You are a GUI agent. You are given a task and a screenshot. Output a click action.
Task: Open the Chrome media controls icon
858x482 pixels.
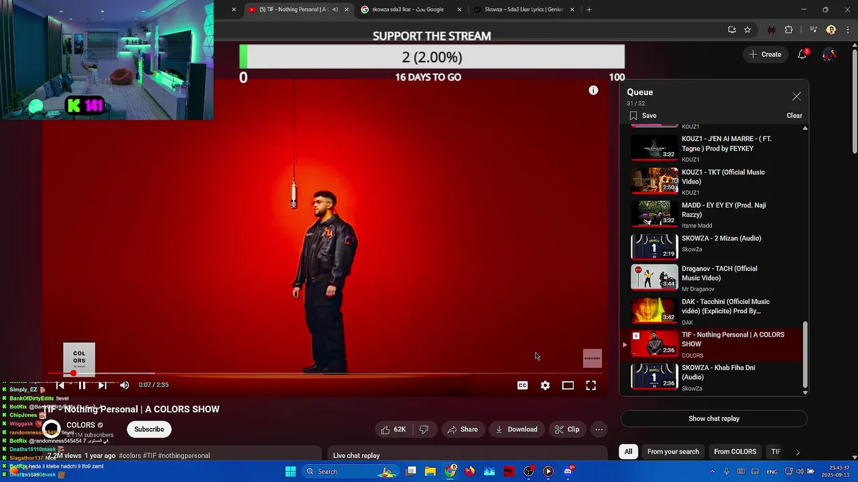pos(813,29)
